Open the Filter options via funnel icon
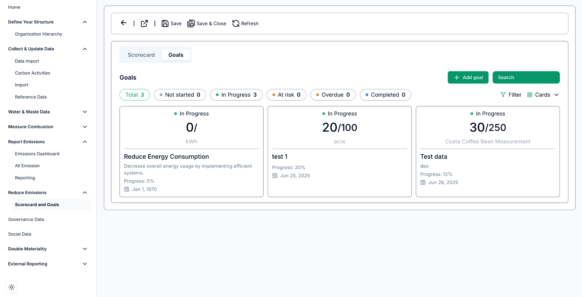Screen dimensions: 582x297 point(503,95)
